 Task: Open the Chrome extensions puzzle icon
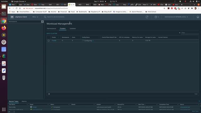tap(192, 8)
